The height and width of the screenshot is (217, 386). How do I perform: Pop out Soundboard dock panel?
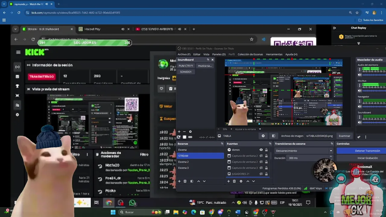point(208,60)
